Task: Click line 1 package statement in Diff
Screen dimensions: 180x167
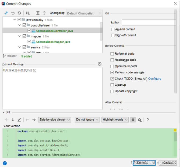Action: 41,131
